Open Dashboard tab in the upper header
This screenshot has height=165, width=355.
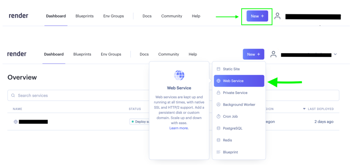56,16
